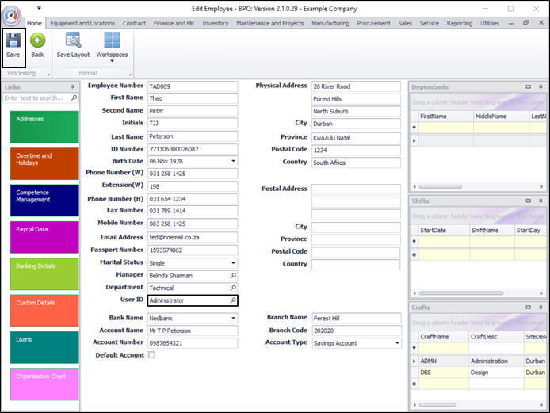The width and height of the screenshot is (550, 413).
Task: Click the green Back arrow icon
Action: coord(37,41)
